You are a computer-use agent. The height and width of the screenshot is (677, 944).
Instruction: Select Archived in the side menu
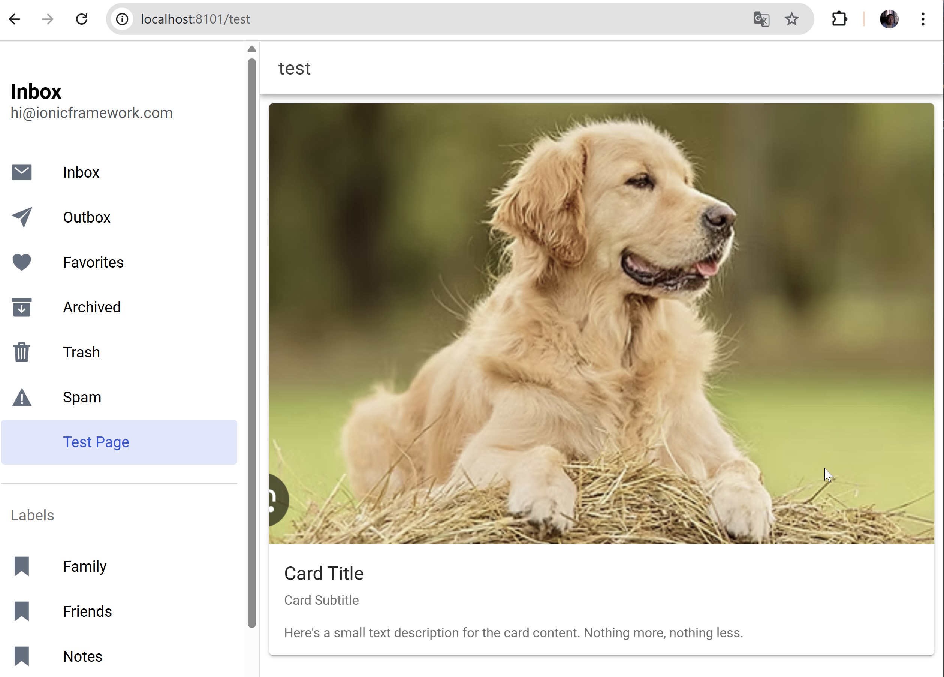point(92,307)
